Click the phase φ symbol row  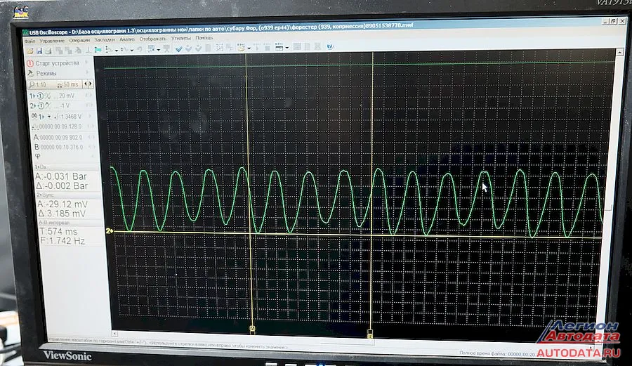38,155
